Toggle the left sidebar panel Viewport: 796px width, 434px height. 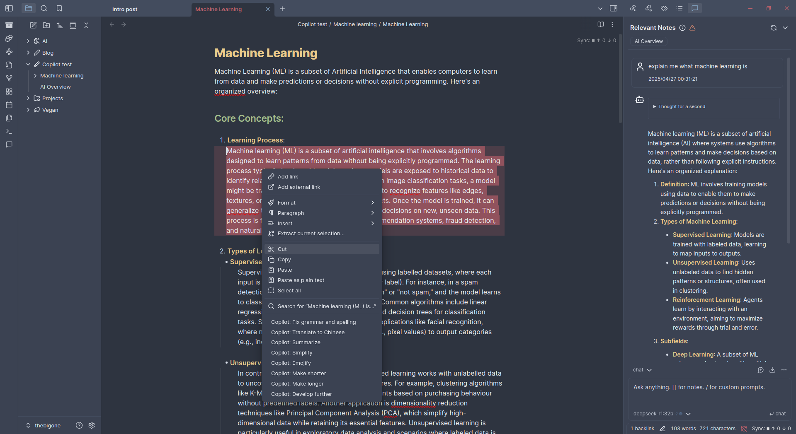coord(9,8)
